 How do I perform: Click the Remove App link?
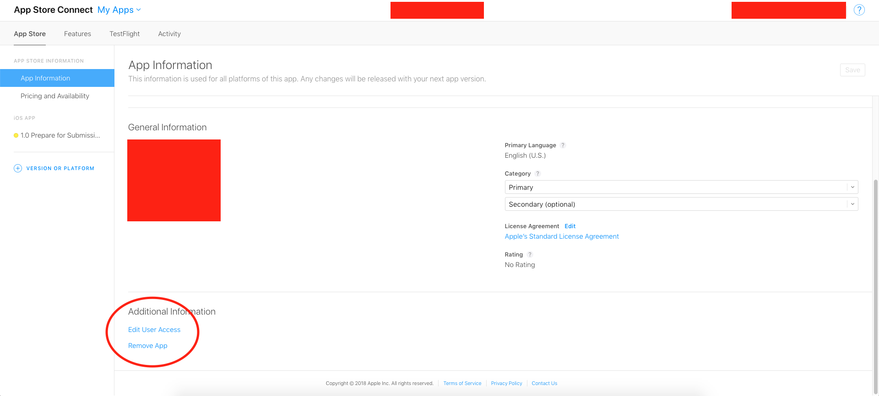148,346
